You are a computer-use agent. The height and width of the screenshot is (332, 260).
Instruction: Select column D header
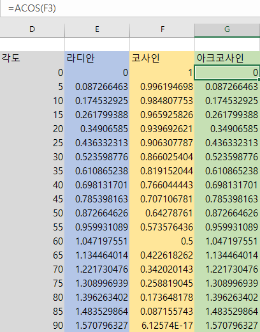pos(32,29)
